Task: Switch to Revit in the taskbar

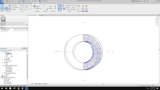Action: (x=27, y=88)
